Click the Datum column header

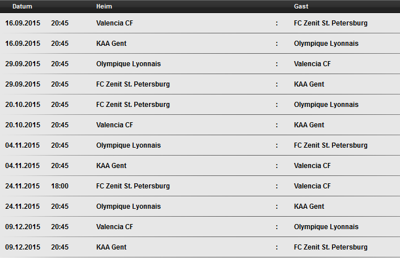click(22, 6)
